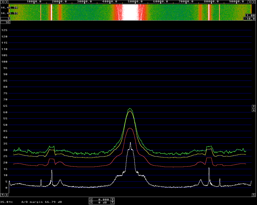Click the 80000.0 frequency label
Image resolution: width=257 pixels, height=205 pixels.
(x=211, y=2)
